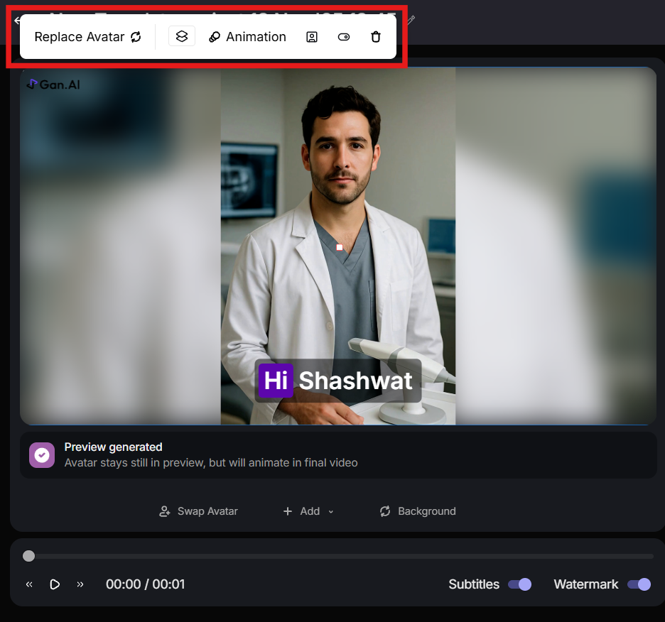This screenshot has height=622, width=665.
Task: Skip backward with the rewind button
Action: click(29, 584)
